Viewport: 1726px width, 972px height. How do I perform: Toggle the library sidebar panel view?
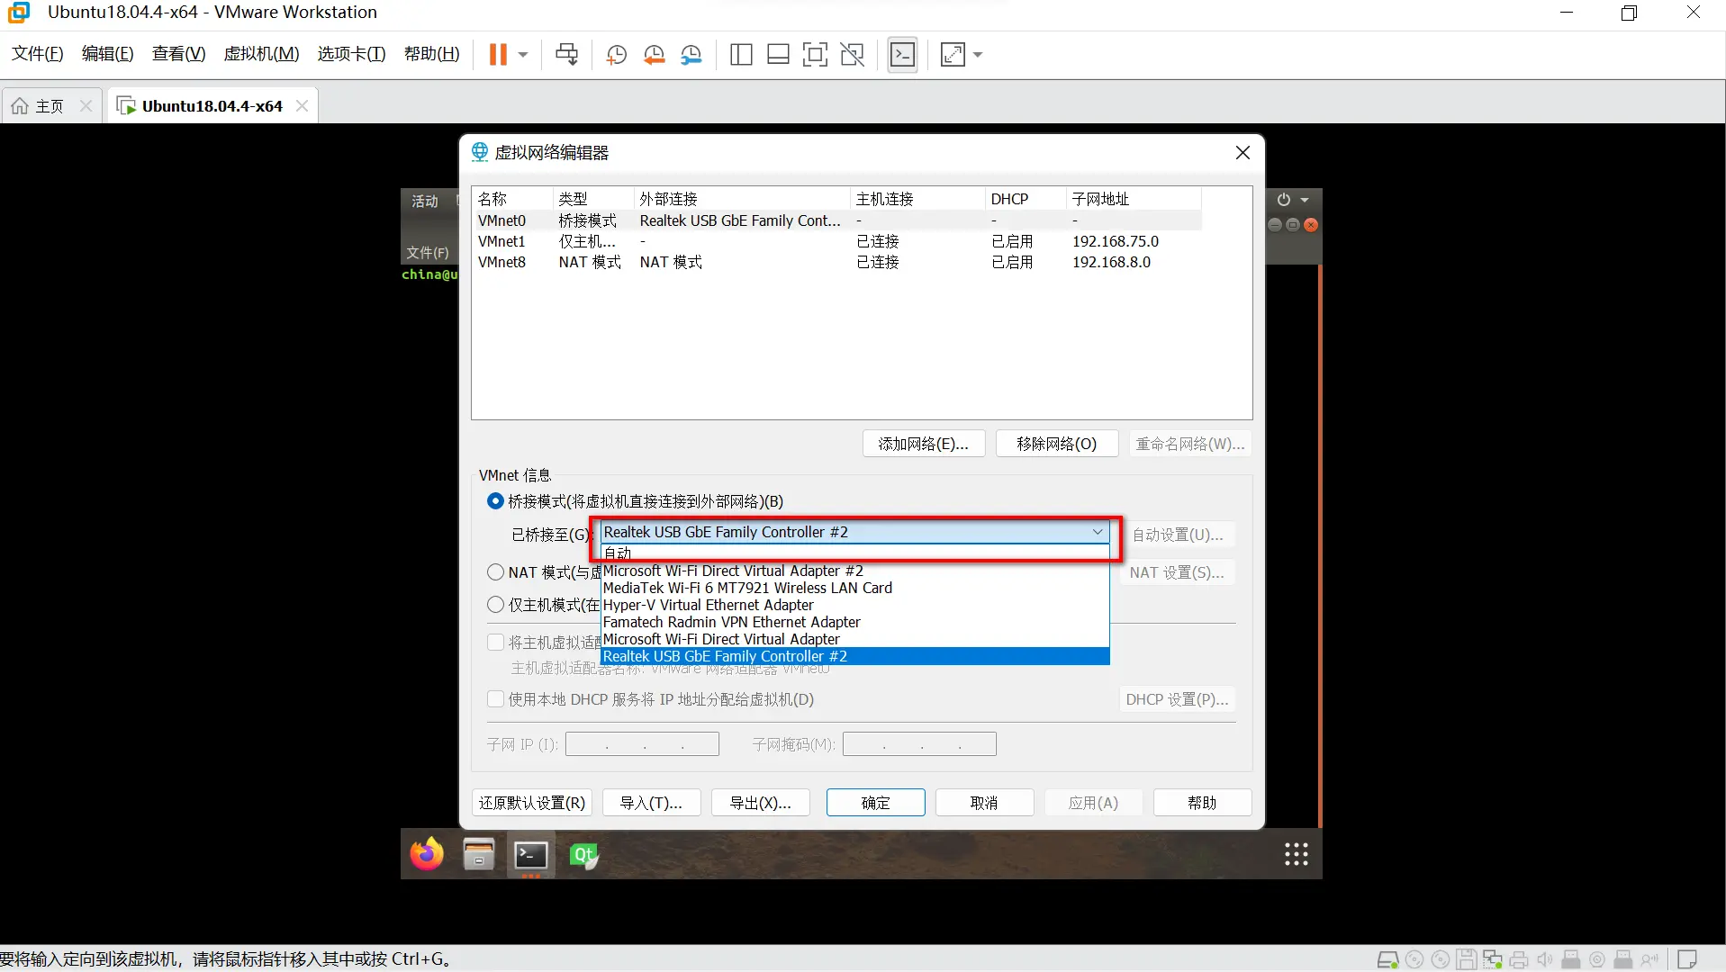(x=741, y=55)
